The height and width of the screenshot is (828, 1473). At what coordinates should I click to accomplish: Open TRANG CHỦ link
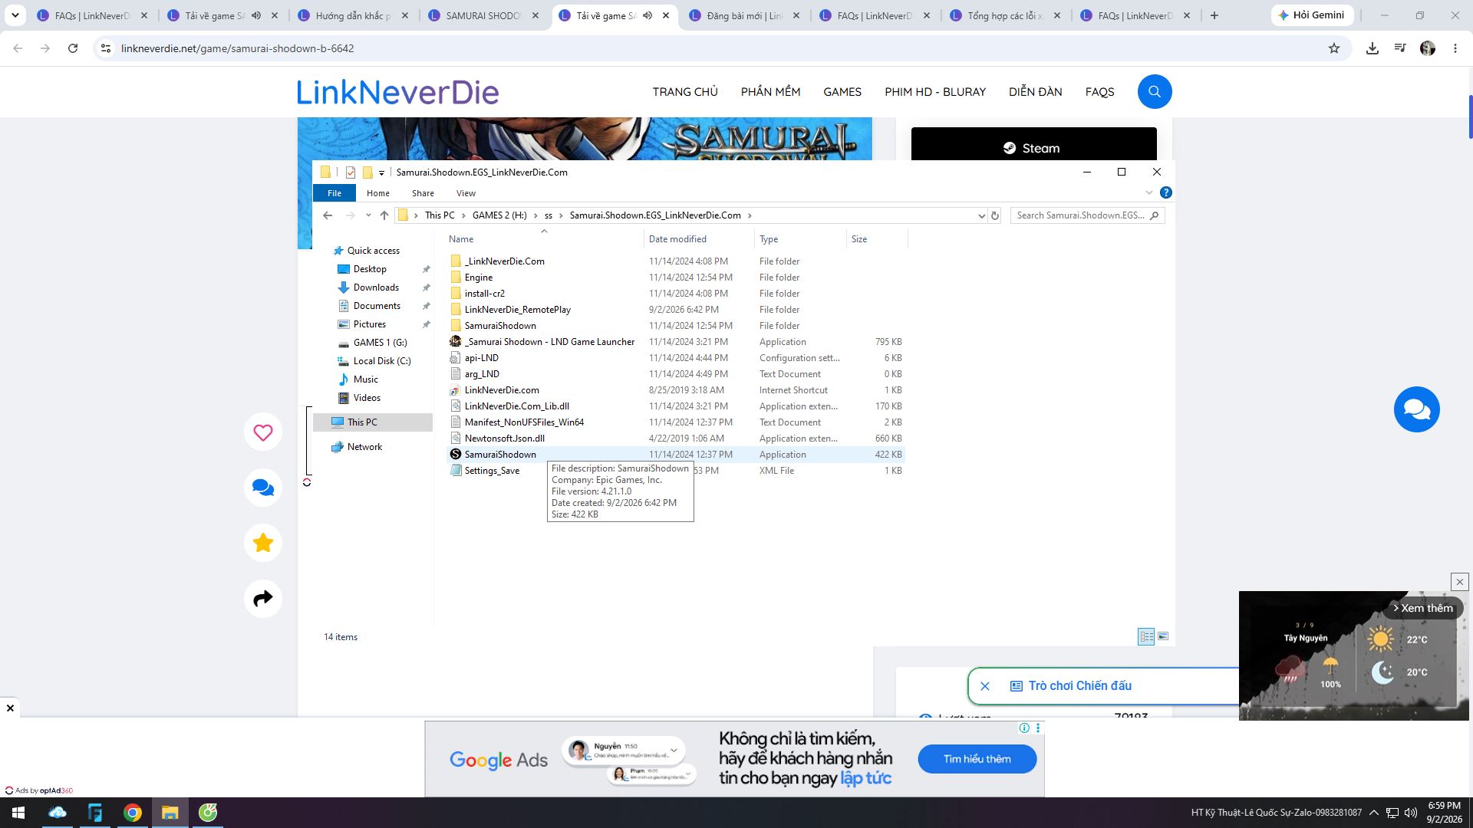[685, 92]
